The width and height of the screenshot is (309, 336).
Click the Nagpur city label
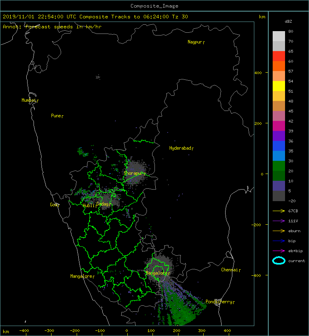[x=196, y=42]
